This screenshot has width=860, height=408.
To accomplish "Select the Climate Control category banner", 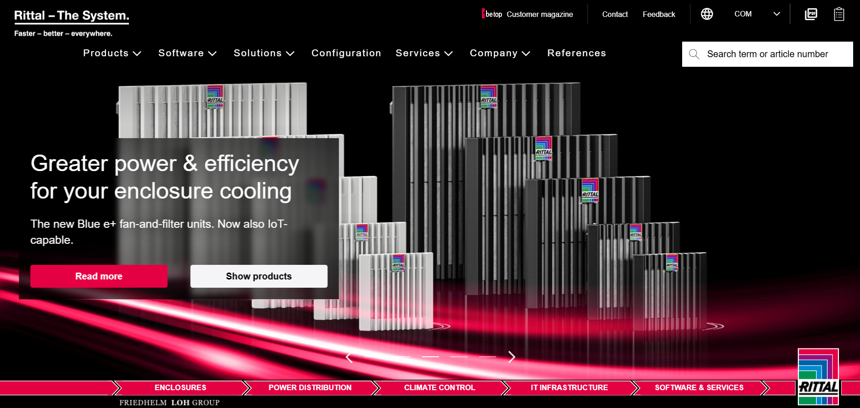I will coord(439,387).
